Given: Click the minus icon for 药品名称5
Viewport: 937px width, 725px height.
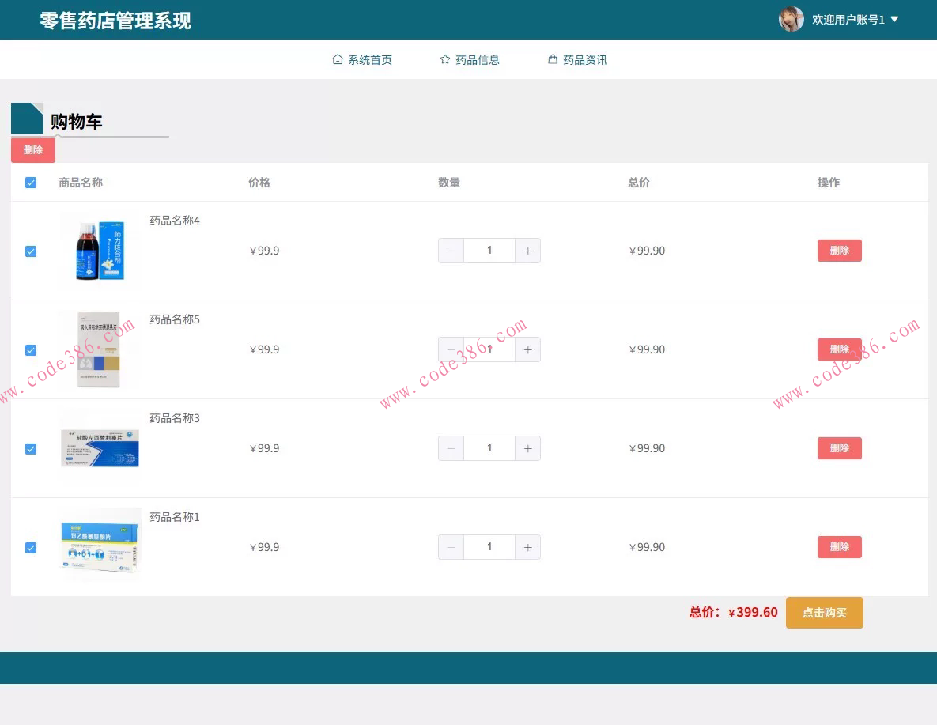Looking at the screenshot, I should point(451,349).
